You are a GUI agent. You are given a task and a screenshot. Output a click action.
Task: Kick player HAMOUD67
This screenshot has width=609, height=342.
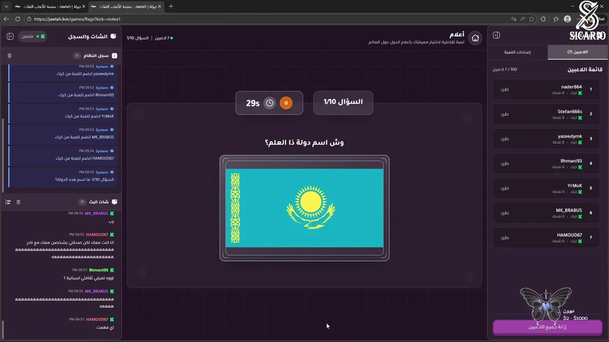coord(504,237)
